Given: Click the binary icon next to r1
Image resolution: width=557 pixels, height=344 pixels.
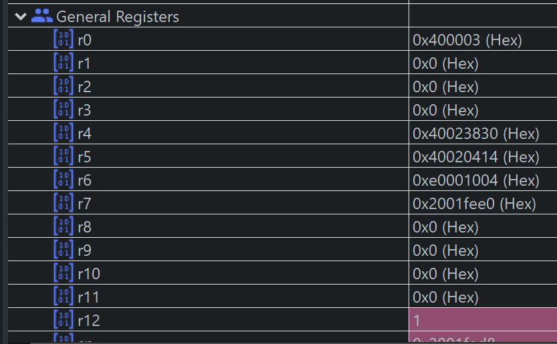Looking at the screenshot, I should 64,62.
